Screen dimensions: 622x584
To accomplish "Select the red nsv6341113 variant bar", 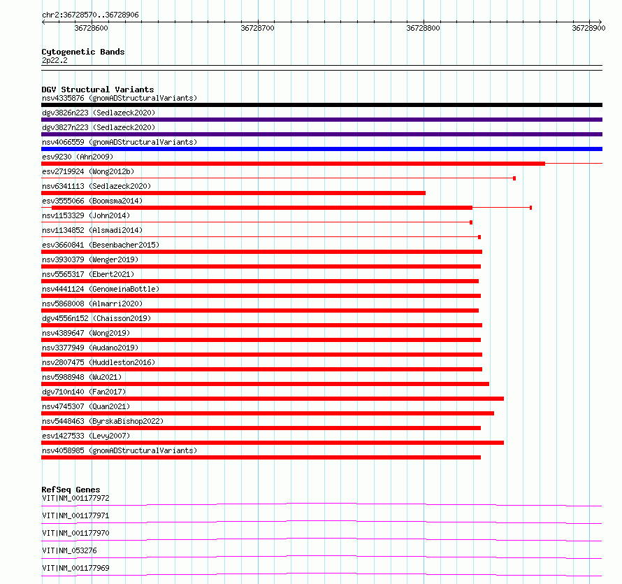I will click(x=233, y=193).
